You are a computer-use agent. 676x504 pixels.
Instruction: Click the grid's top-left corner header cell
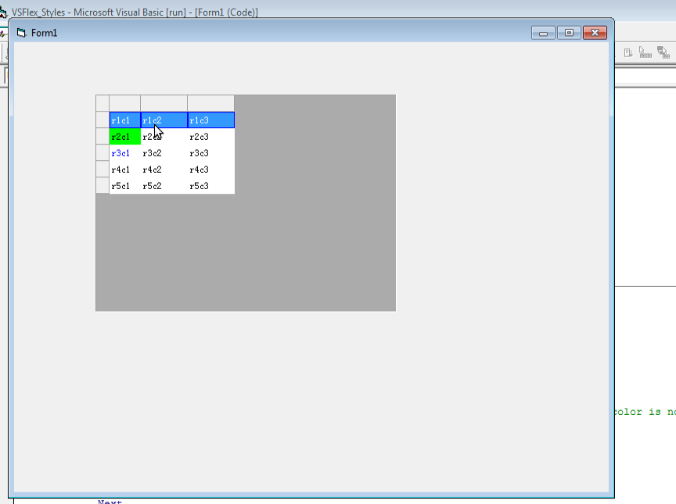pos(102,103)
